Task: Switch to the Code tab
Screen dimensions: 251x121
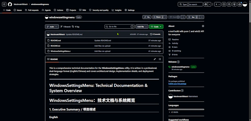Action: [7, 10]
